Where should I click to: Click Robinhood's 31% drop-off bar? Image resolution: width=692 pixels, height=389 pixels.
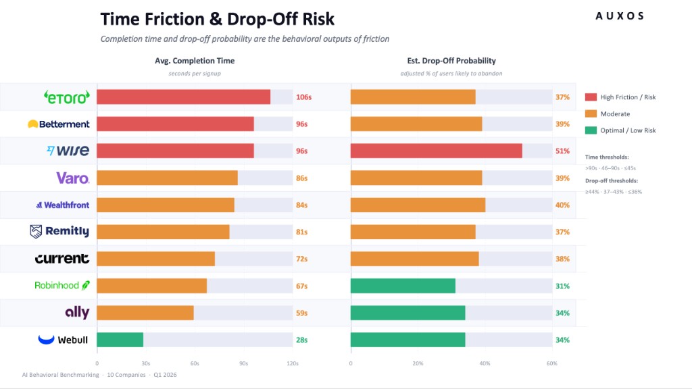(x=403, y=286)
